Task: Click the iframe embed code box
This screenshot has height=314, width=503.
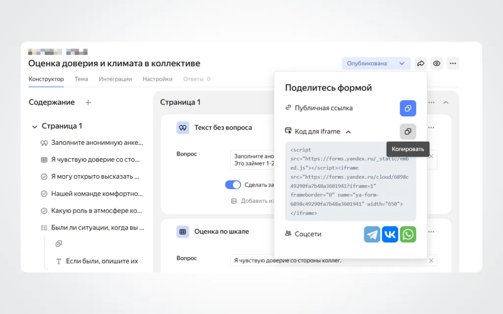Action: point(350,182)
